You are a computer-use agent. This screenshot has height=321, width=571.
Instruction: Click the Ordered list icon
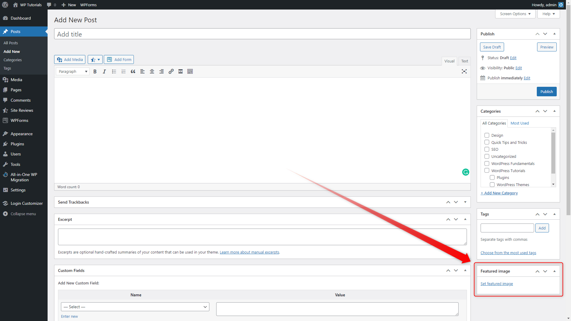pos(123,71)
